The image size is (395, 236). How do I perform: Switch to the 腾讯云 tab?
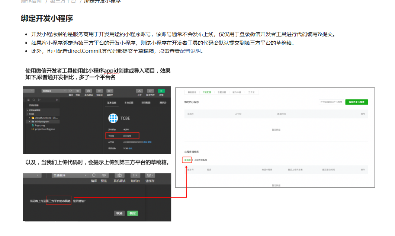[x=163, y=103]
